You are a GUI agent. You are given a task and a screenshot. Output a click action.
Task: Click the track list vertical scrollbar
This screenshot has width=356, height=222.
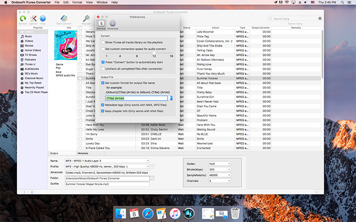click(322, 55)
